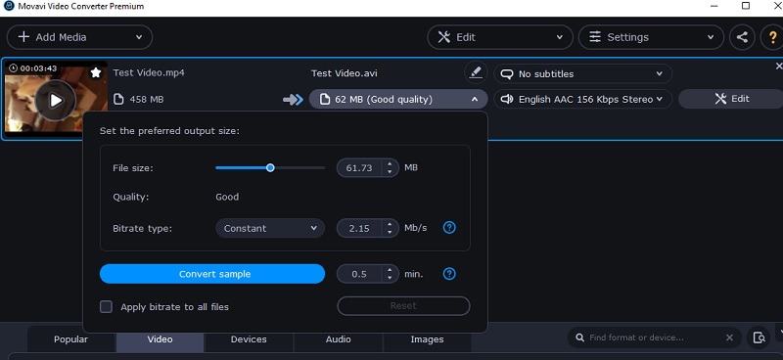Switch to the Video tab

point(161,339)
